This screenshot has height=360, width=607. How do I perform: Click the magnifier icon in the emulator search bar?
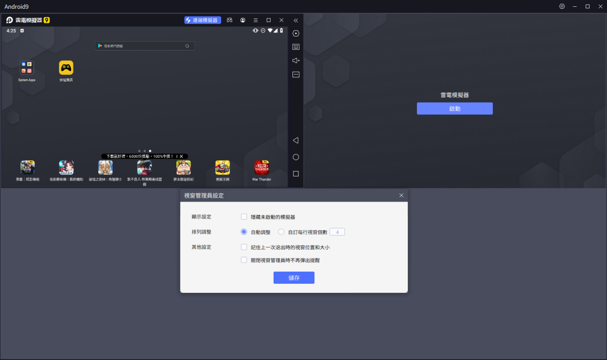(187, 46)
